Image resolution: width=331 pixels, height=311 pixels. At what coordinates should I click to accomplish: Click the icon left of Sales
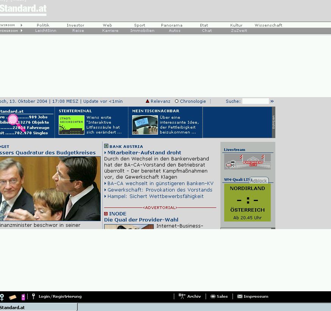pyautogui.click(x=213, y=297)
